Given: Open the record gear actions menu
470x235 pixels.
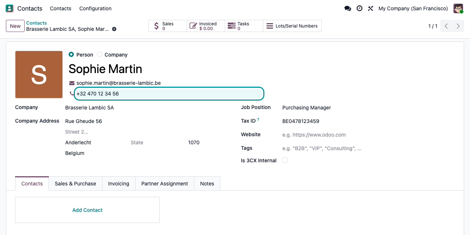Looking at the screenshot, I should 114,29.
